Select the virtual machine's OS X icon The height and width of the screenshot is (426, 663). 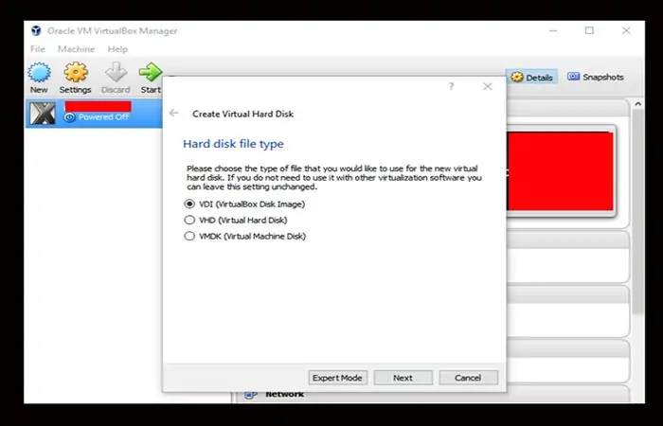pos(43,114)
